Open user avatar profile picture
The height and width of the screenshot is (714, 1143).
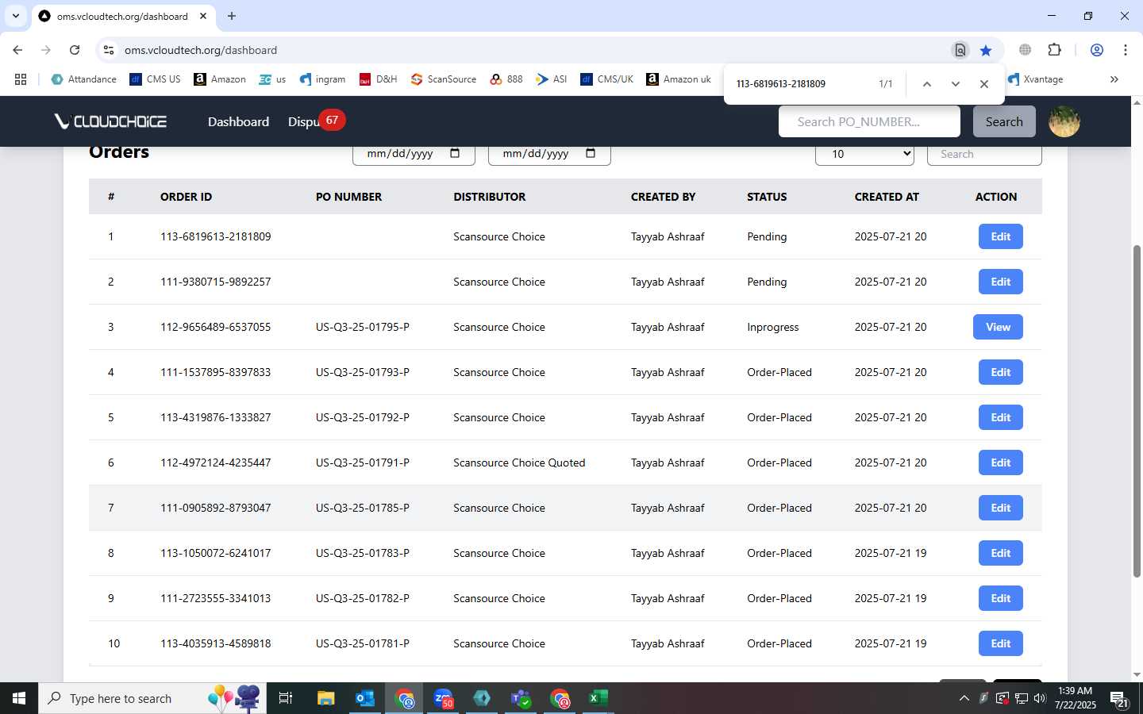[x=1064, y=121]
